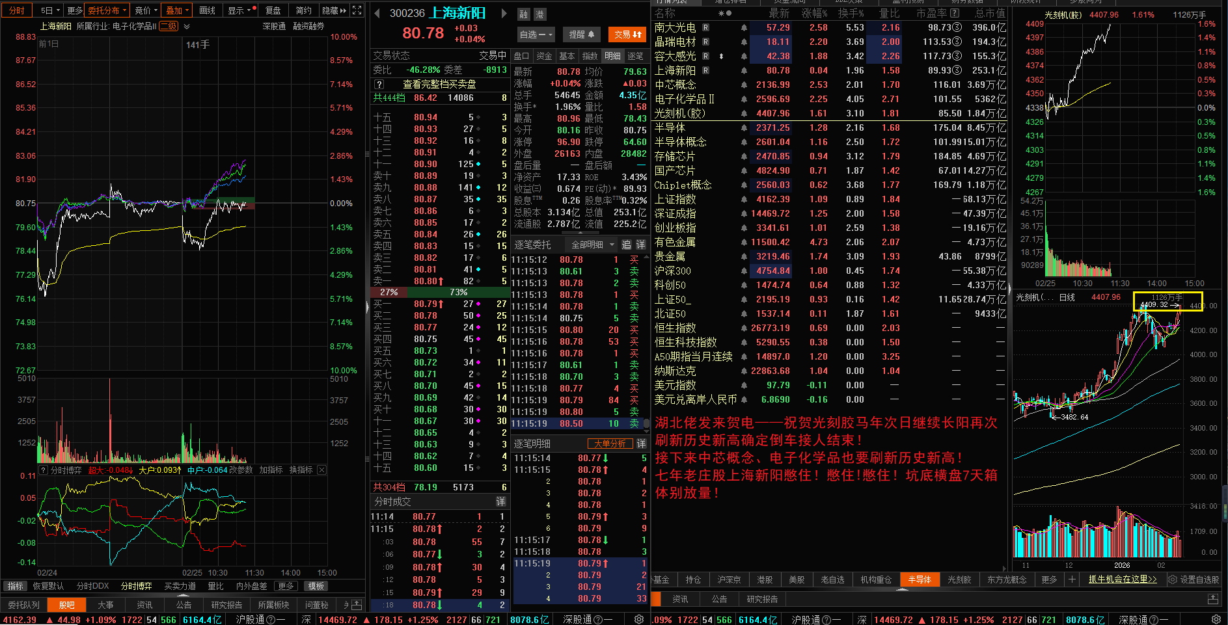Click the bell icon in 上海新阳 watchlist row
Viewport: 1228px width, 625px height.
pos(744,71)
